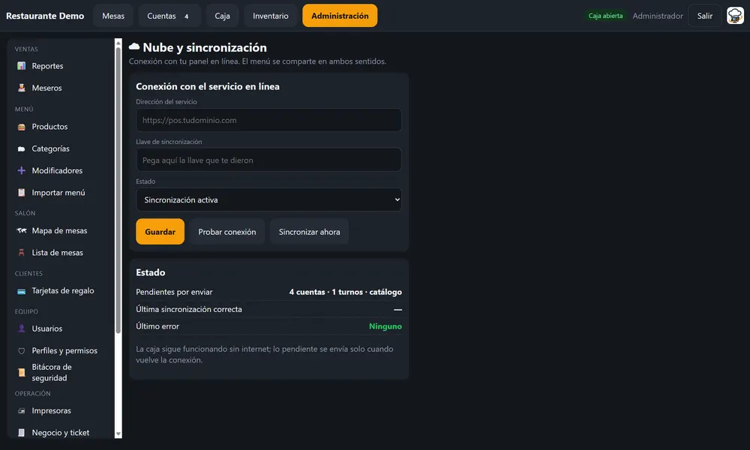Click the Restaurante Demo title

click(45, 16)
